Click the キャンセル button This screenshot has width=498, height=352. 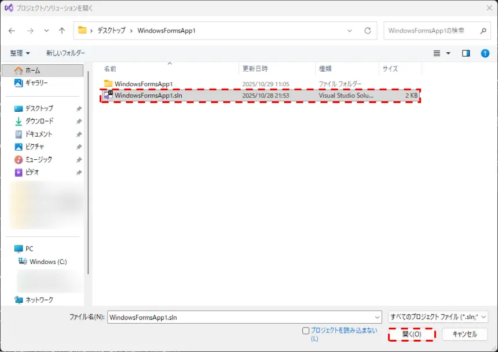click(x=464, y=334)
